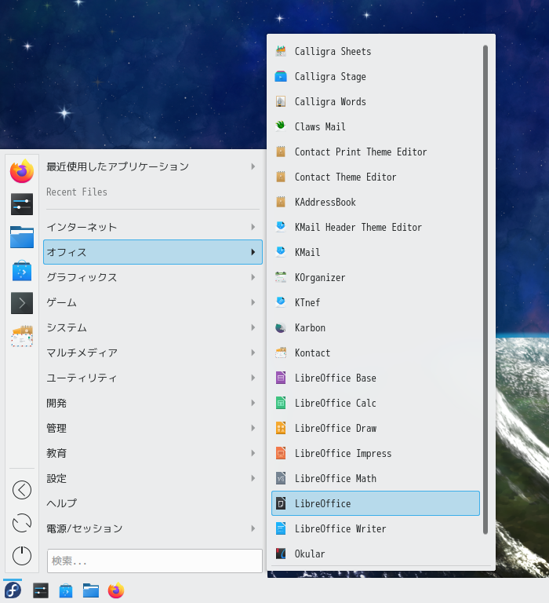Open file manager from the taskbar
Image resolution: width=549 pixels, height=603 pixels.
[91, 590]
